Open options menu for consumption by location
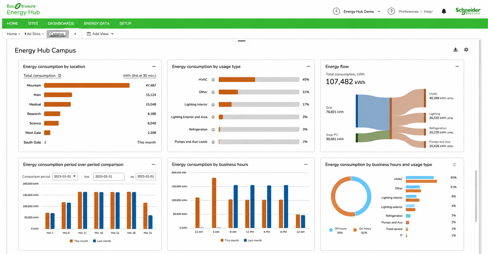Screen dimensions: 488x254 tap(154, 67)
